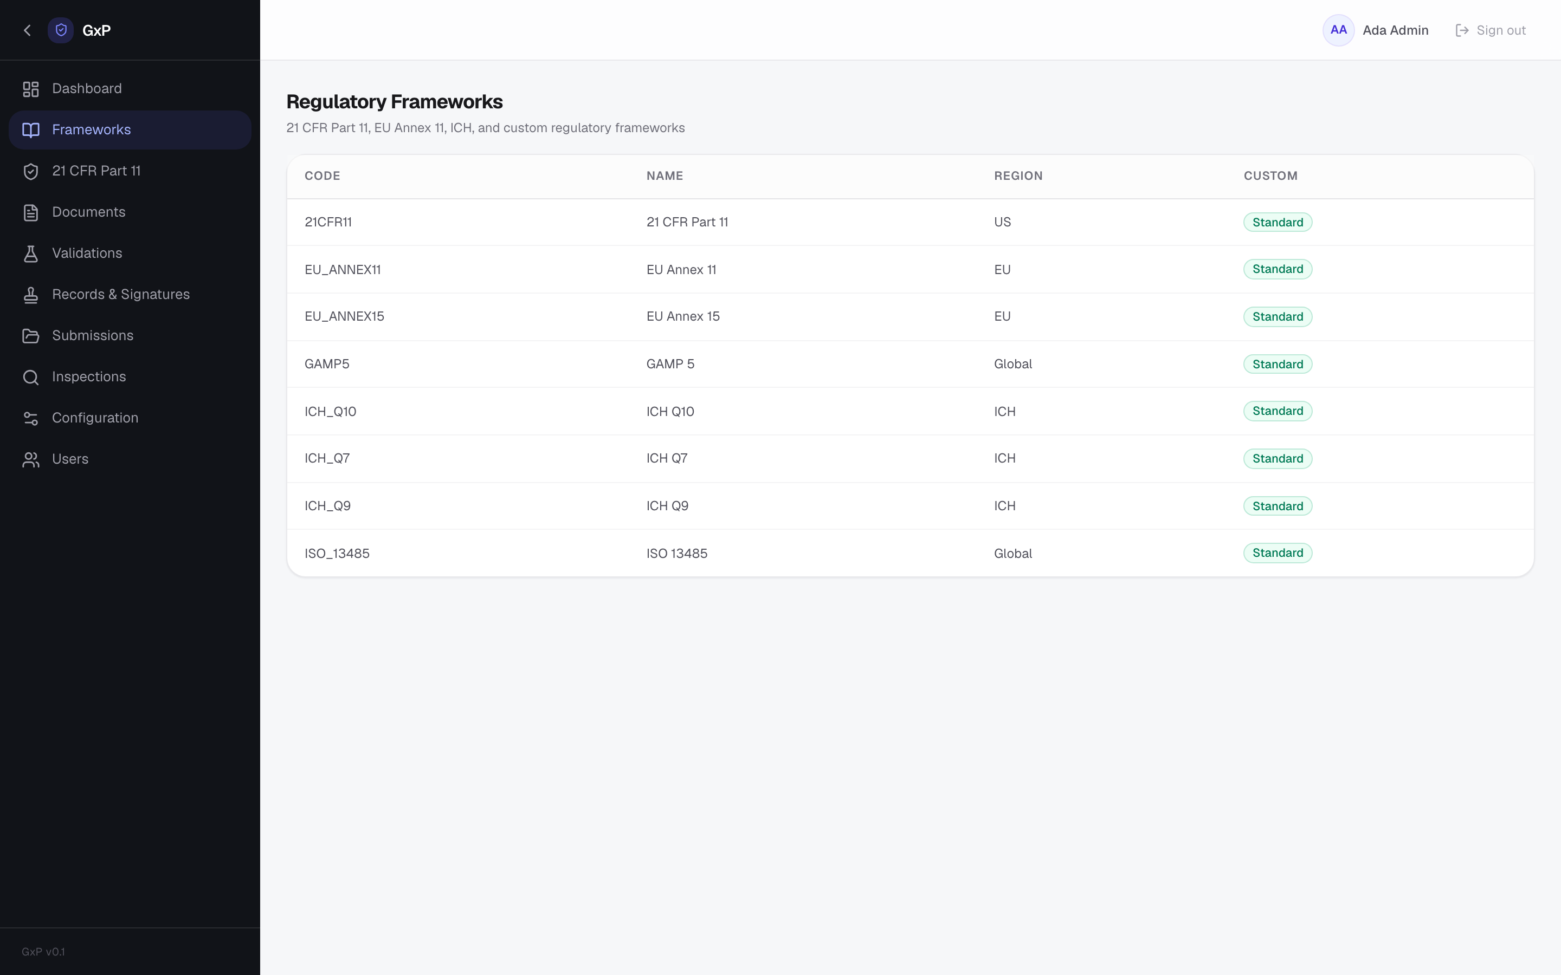
Task: Open the Configuration page
Action: pos(130,419)
